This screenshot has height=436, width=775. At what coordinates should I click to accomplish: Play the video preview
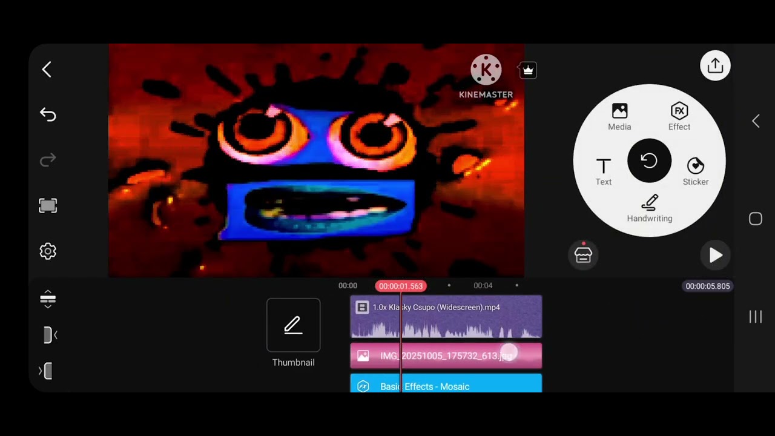(716, 255)
